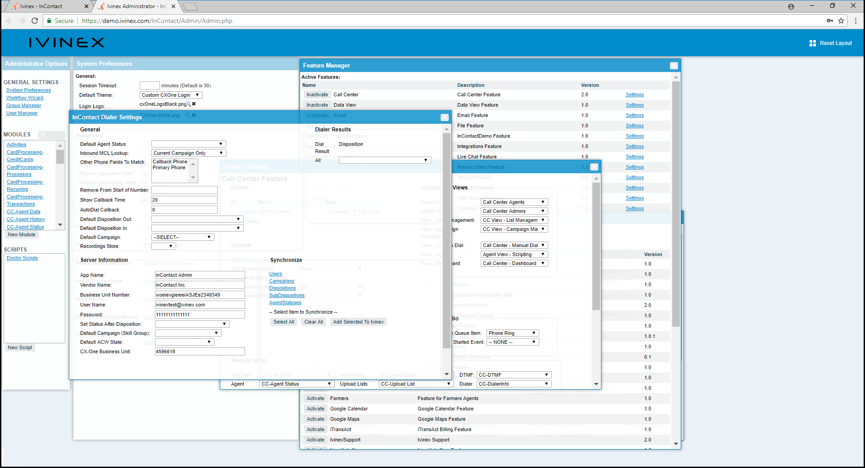Open the Workflow Wizard link
This screenshot has height=468, width=865.
coord(25,98)
